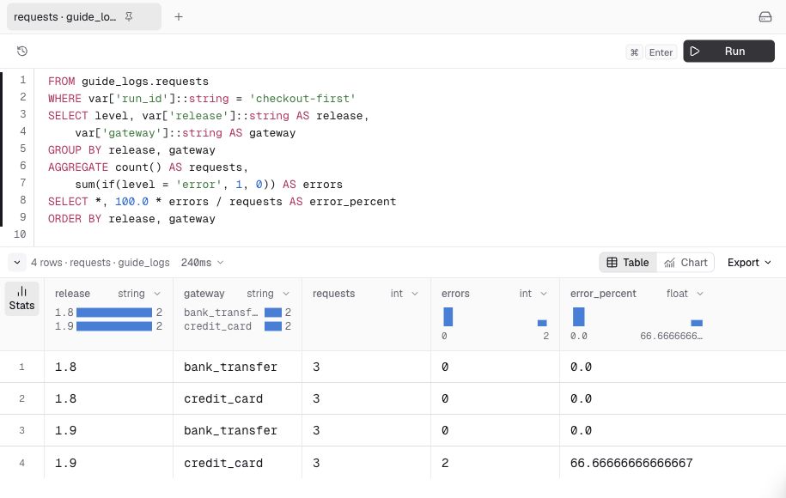Click the pin icon on the requests tab
The height and width of the screenshot is (498, 786).
(129, 17)
